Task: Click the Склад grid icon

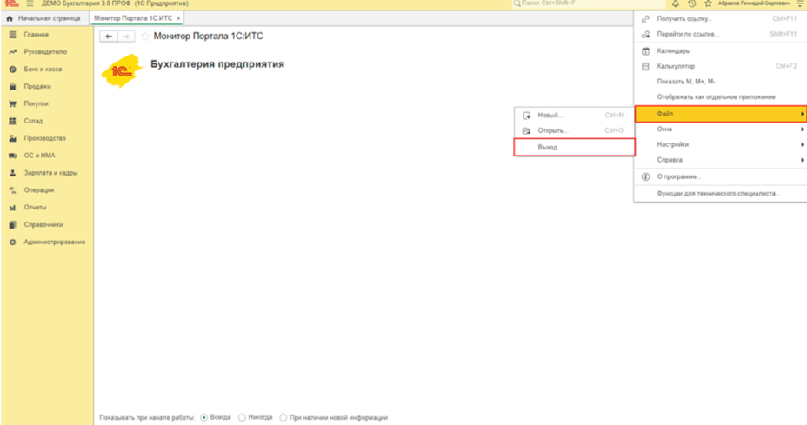Action: [x=12, y=121]
